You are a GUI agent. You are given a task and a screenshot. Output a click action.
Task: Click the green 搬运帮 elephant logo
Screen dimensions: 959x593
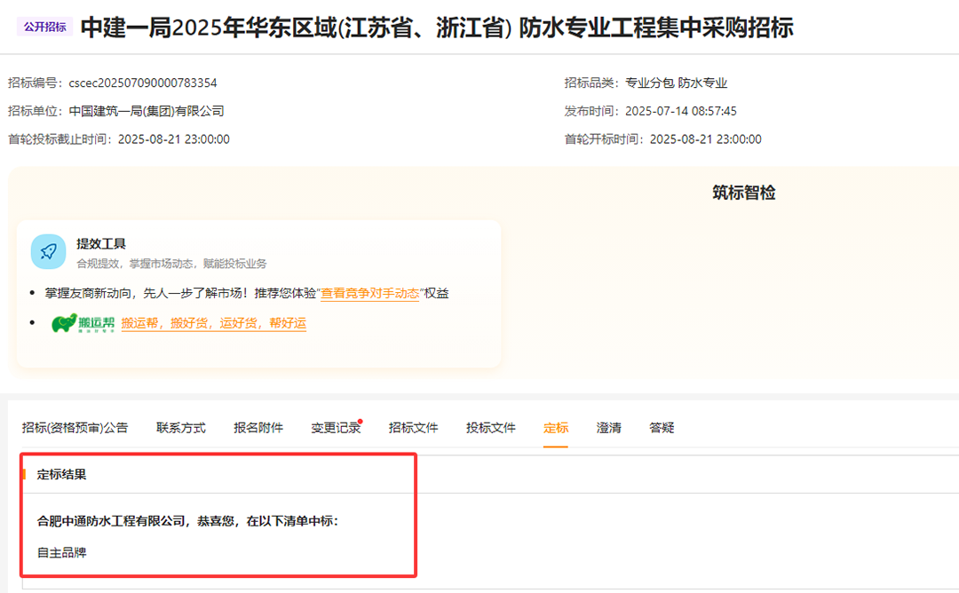coord(83,323)
